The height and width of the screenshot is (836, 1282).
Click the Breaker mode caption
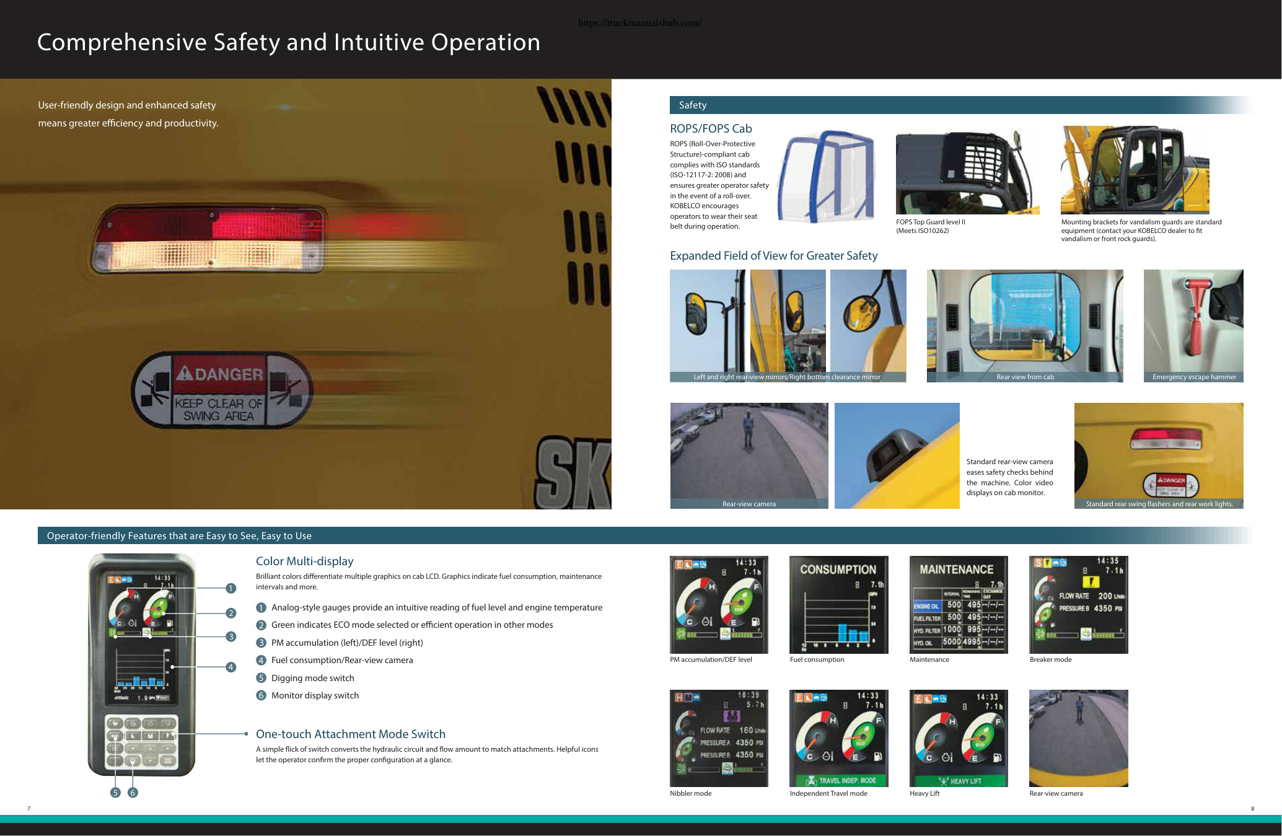click(1050, 659)
